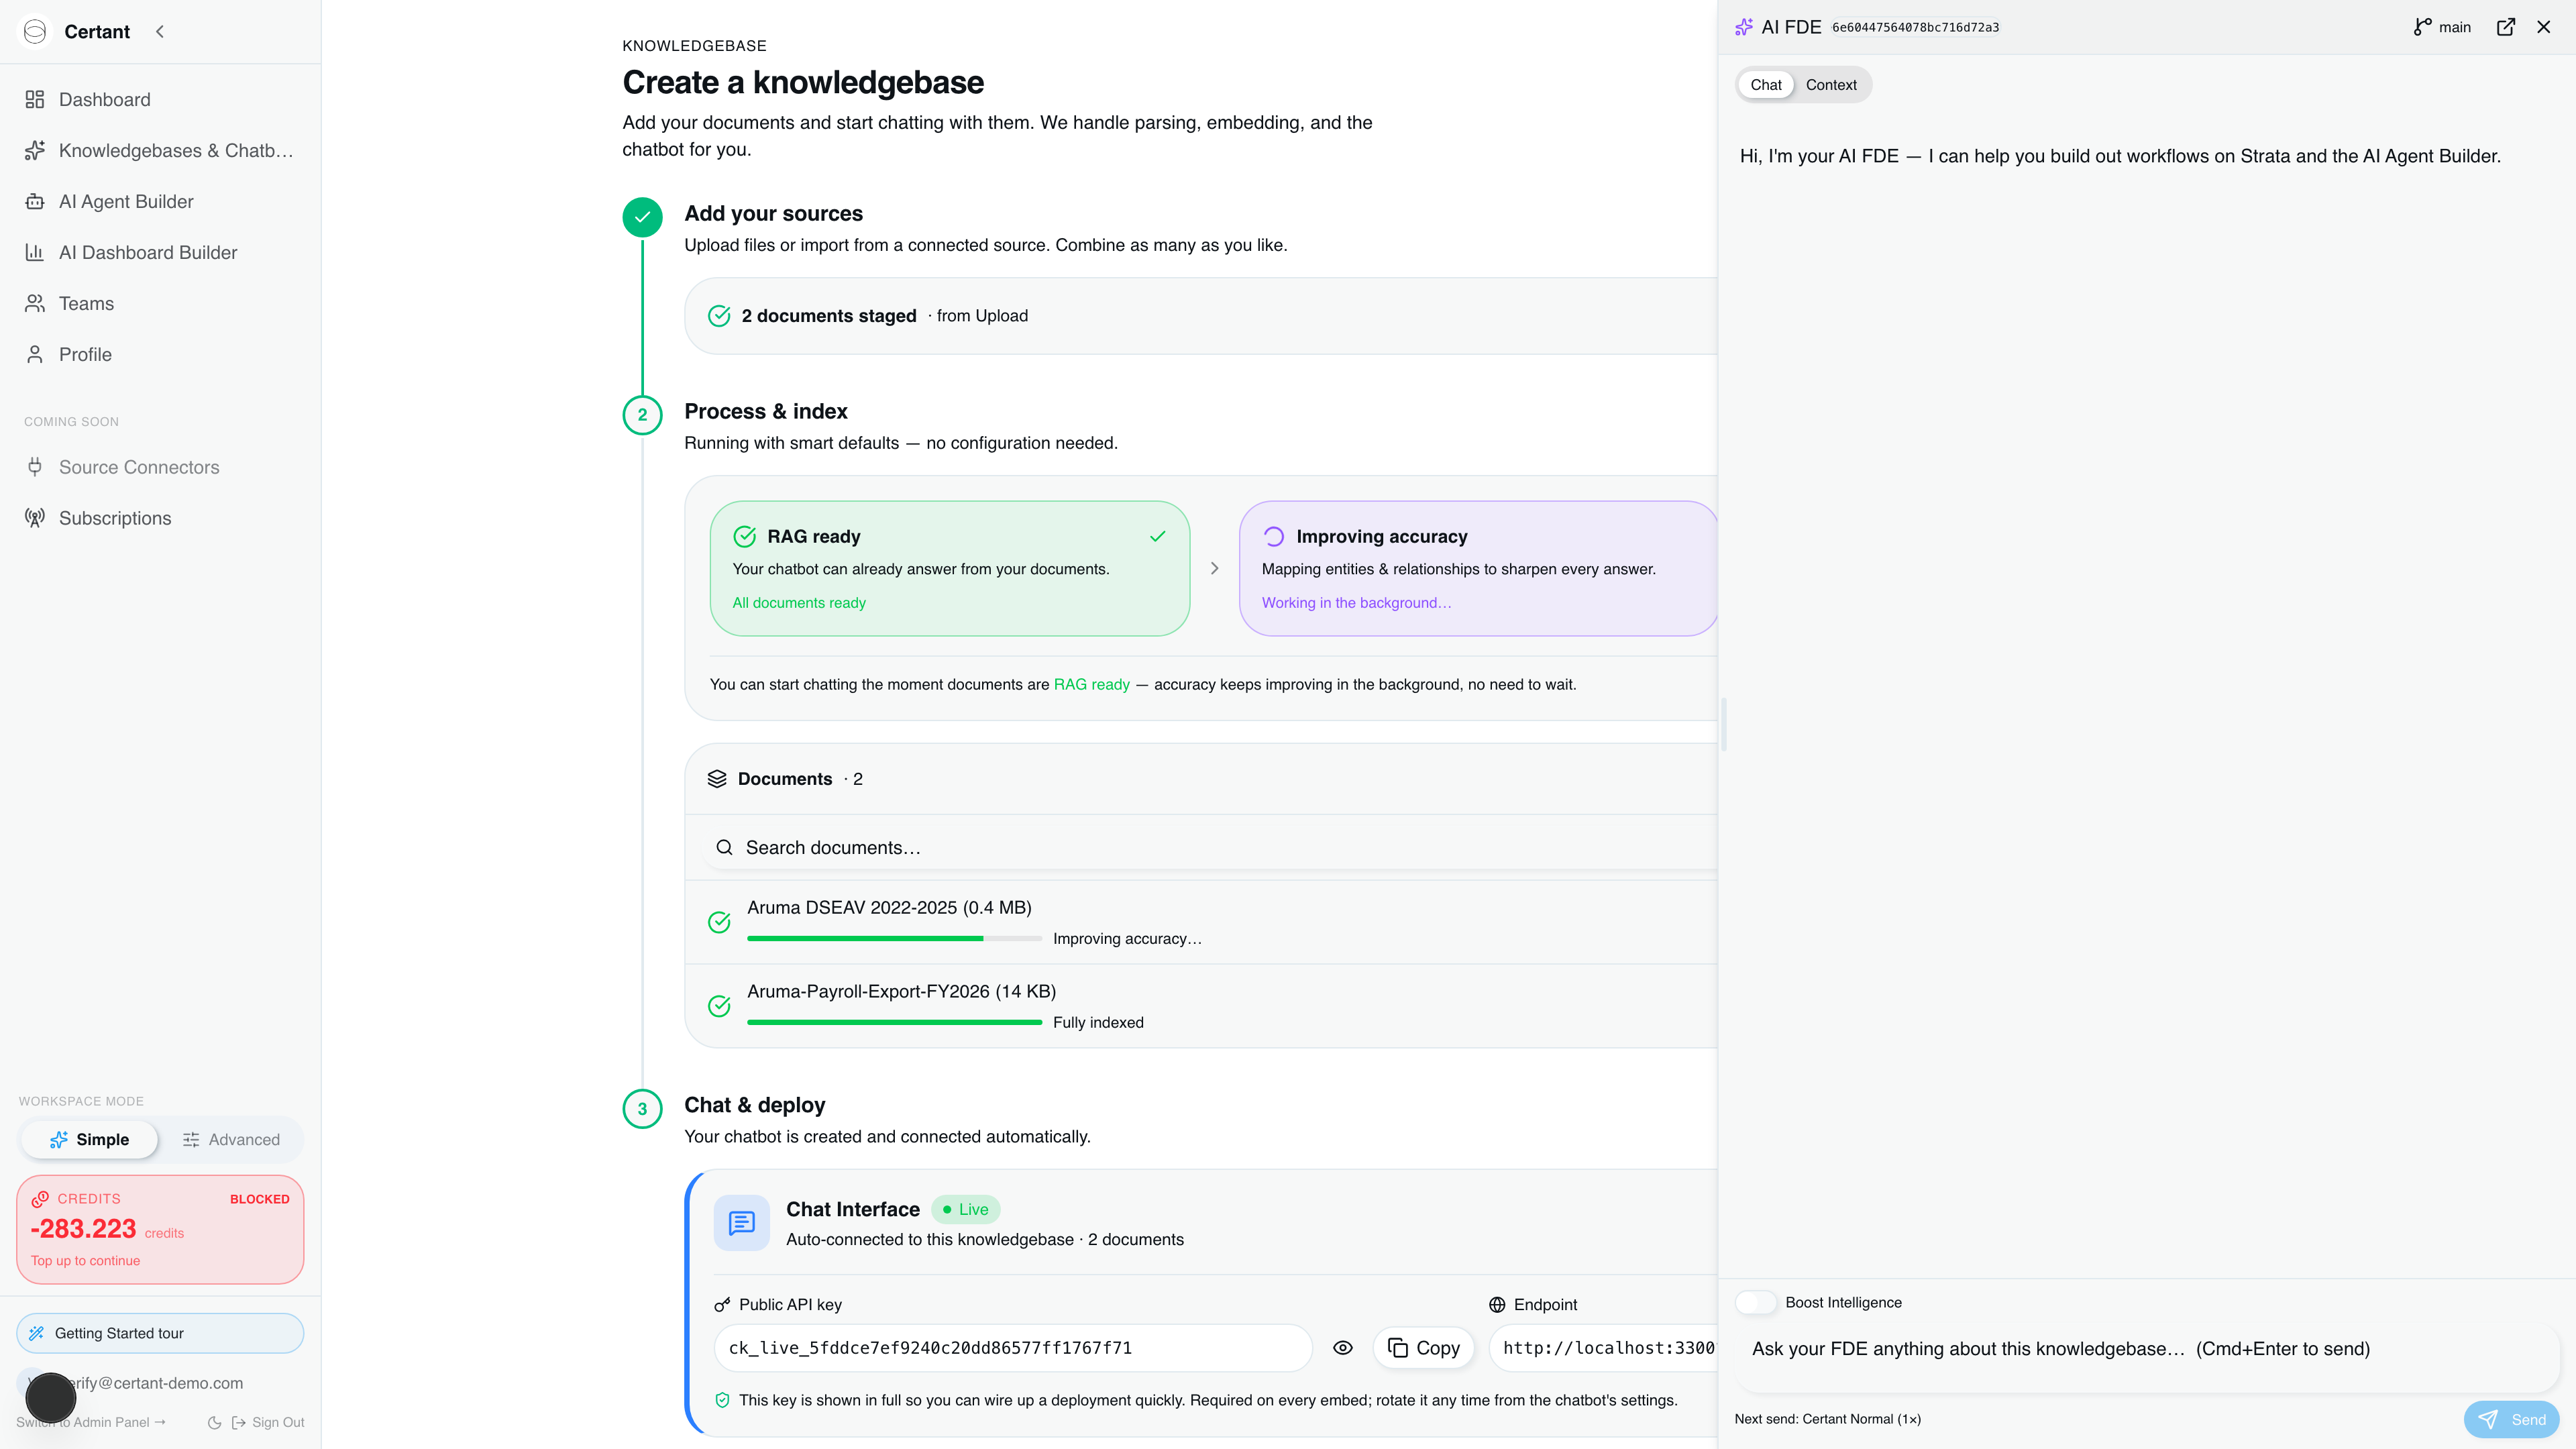Click the Improving accuracy card
The width and height of the screenshot is (2576, 1449).
pyautogui.click(x=1478, y=568)
